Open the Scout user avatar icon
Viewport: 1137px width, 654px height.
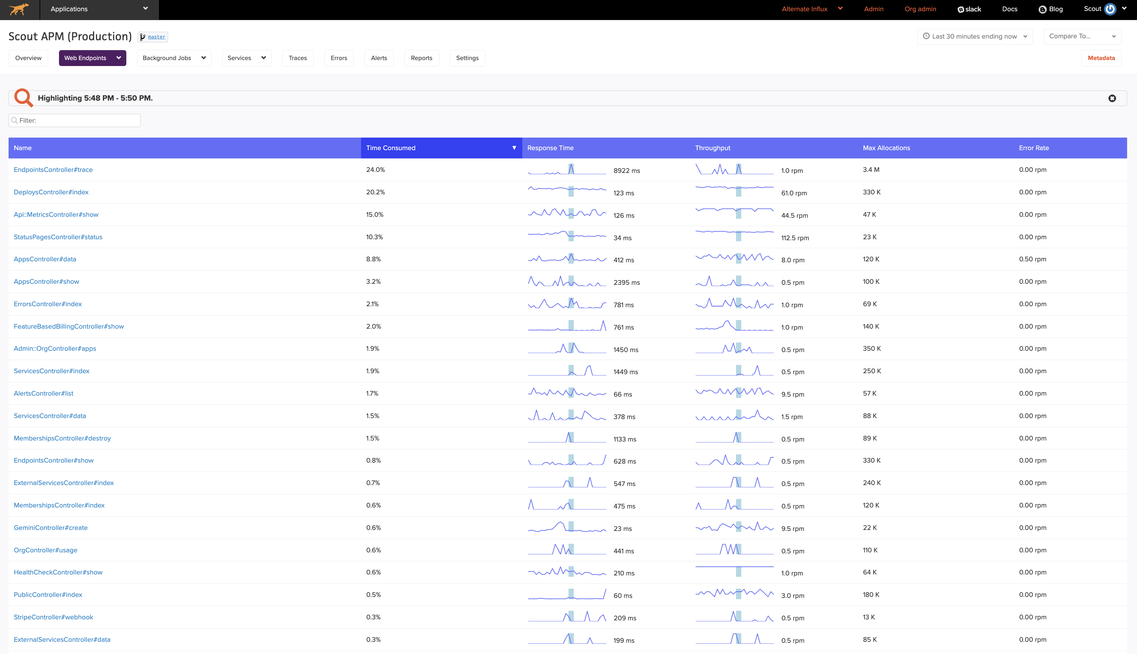[x=1110, y=10]
